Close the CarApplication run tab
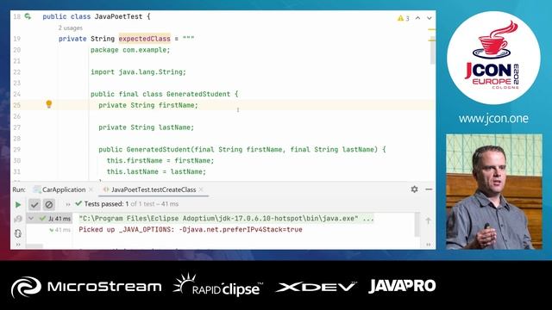 91,189
